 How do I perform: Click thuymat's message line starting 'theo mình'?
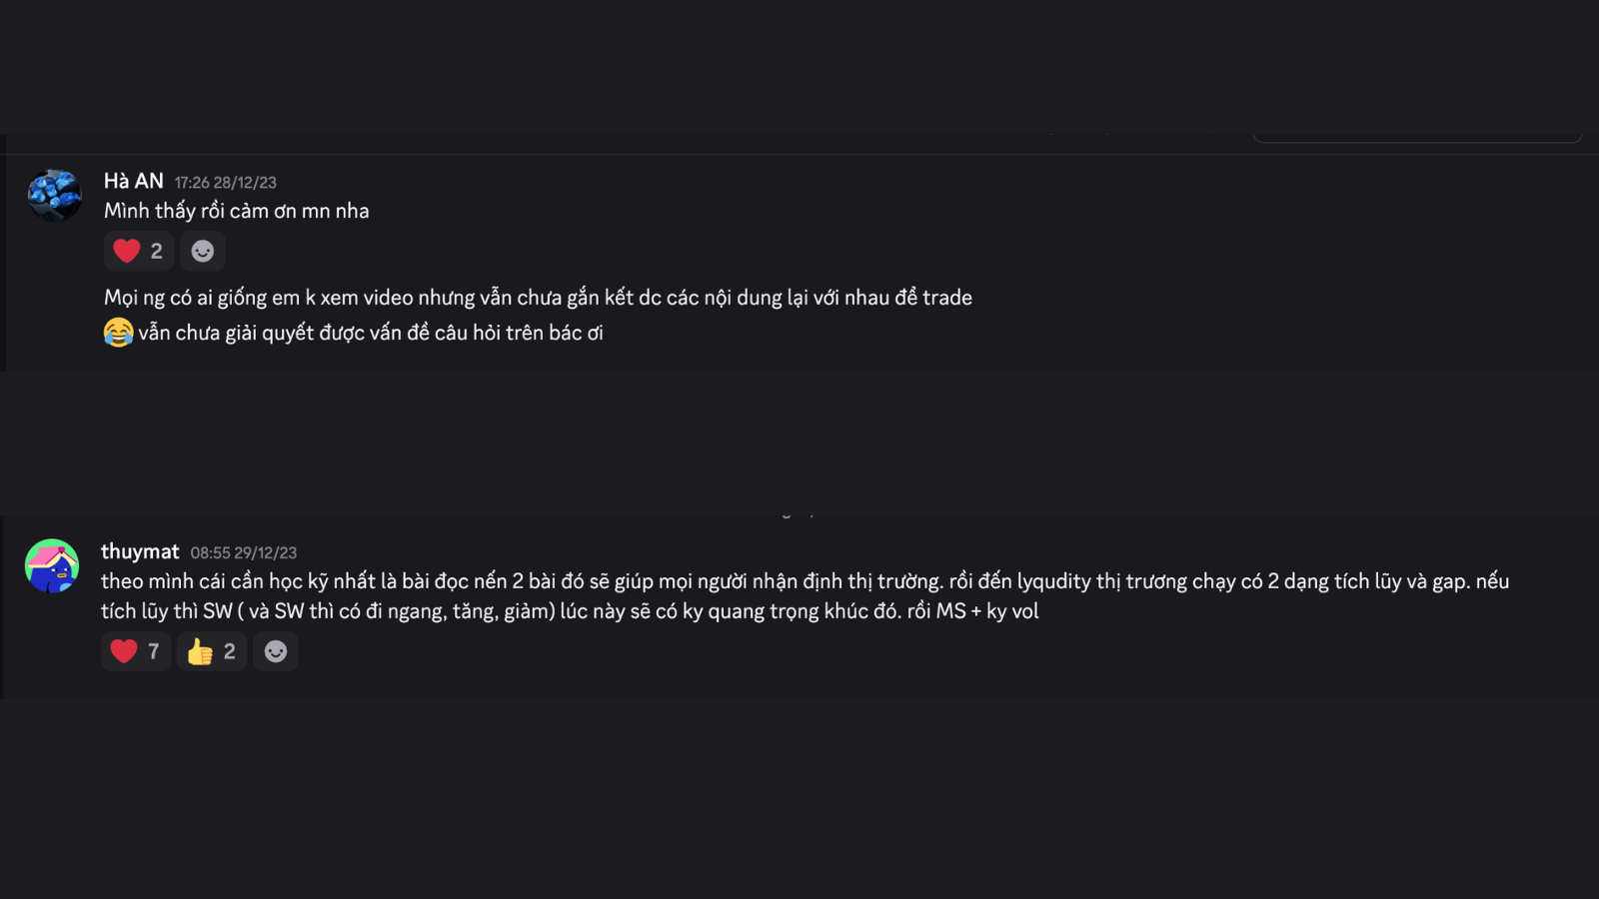[x=804, y=581]
